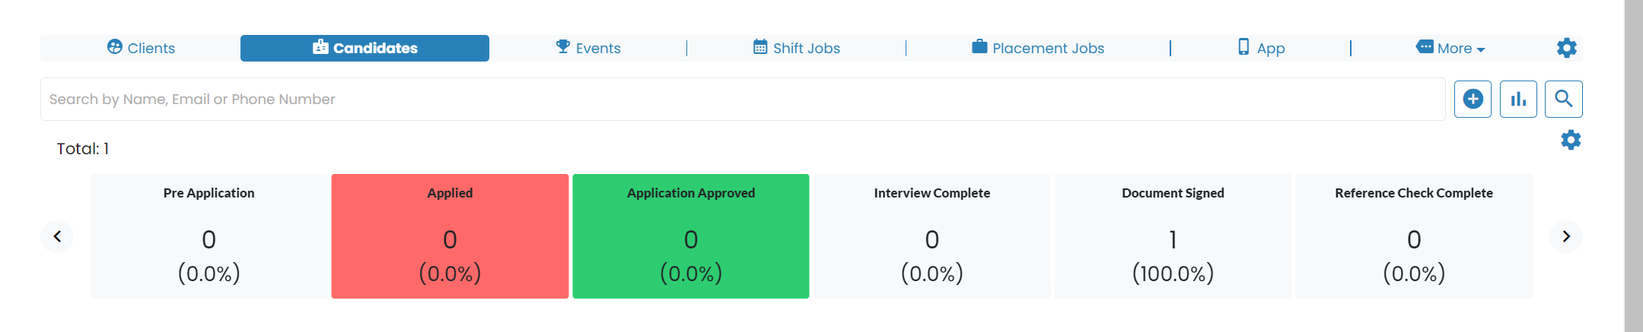Show previous status cards with left chevron
Image resolution: width=1643 pixels, height=332 pixels.
[57, 236]
